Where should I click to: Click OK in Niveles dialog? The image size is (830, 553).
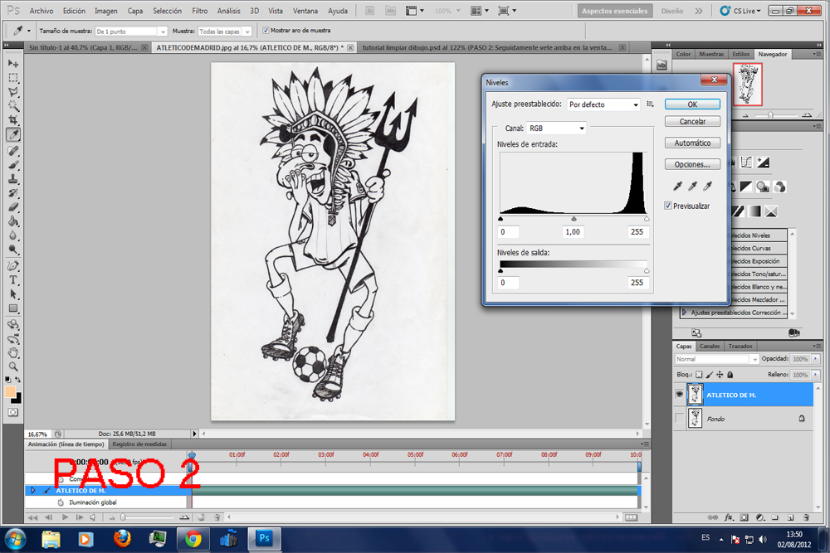pos(692,104)
